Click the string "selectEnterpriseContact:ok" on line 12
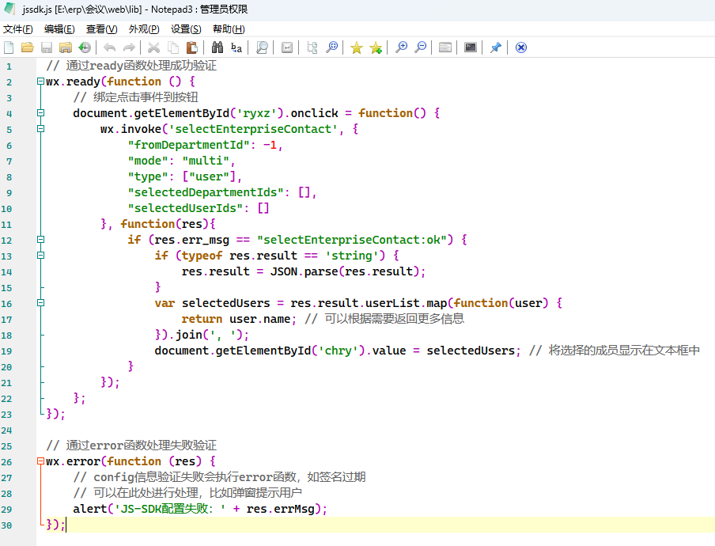This screenshot has width=715, height=546. tap(352, 240)
